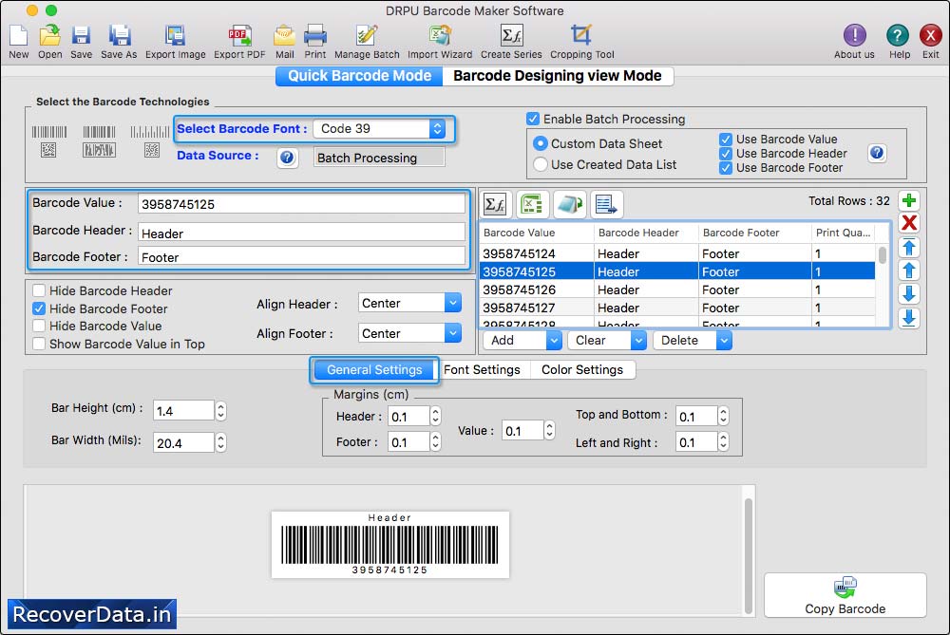Expand the Clear dropdown
Viewport: 950px width, 635px height.
(638, 341)
